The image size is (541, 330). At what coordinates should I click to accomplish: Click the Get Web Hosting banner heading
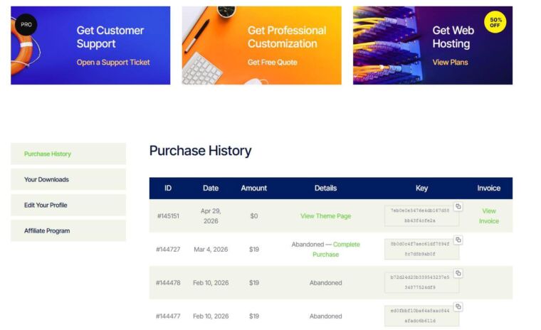pos(453,37)
